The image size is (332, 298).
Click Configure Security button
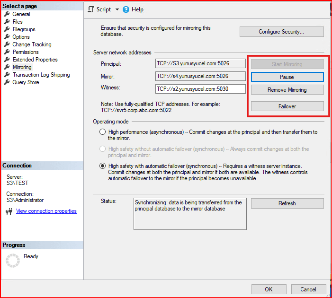[281, 32]
